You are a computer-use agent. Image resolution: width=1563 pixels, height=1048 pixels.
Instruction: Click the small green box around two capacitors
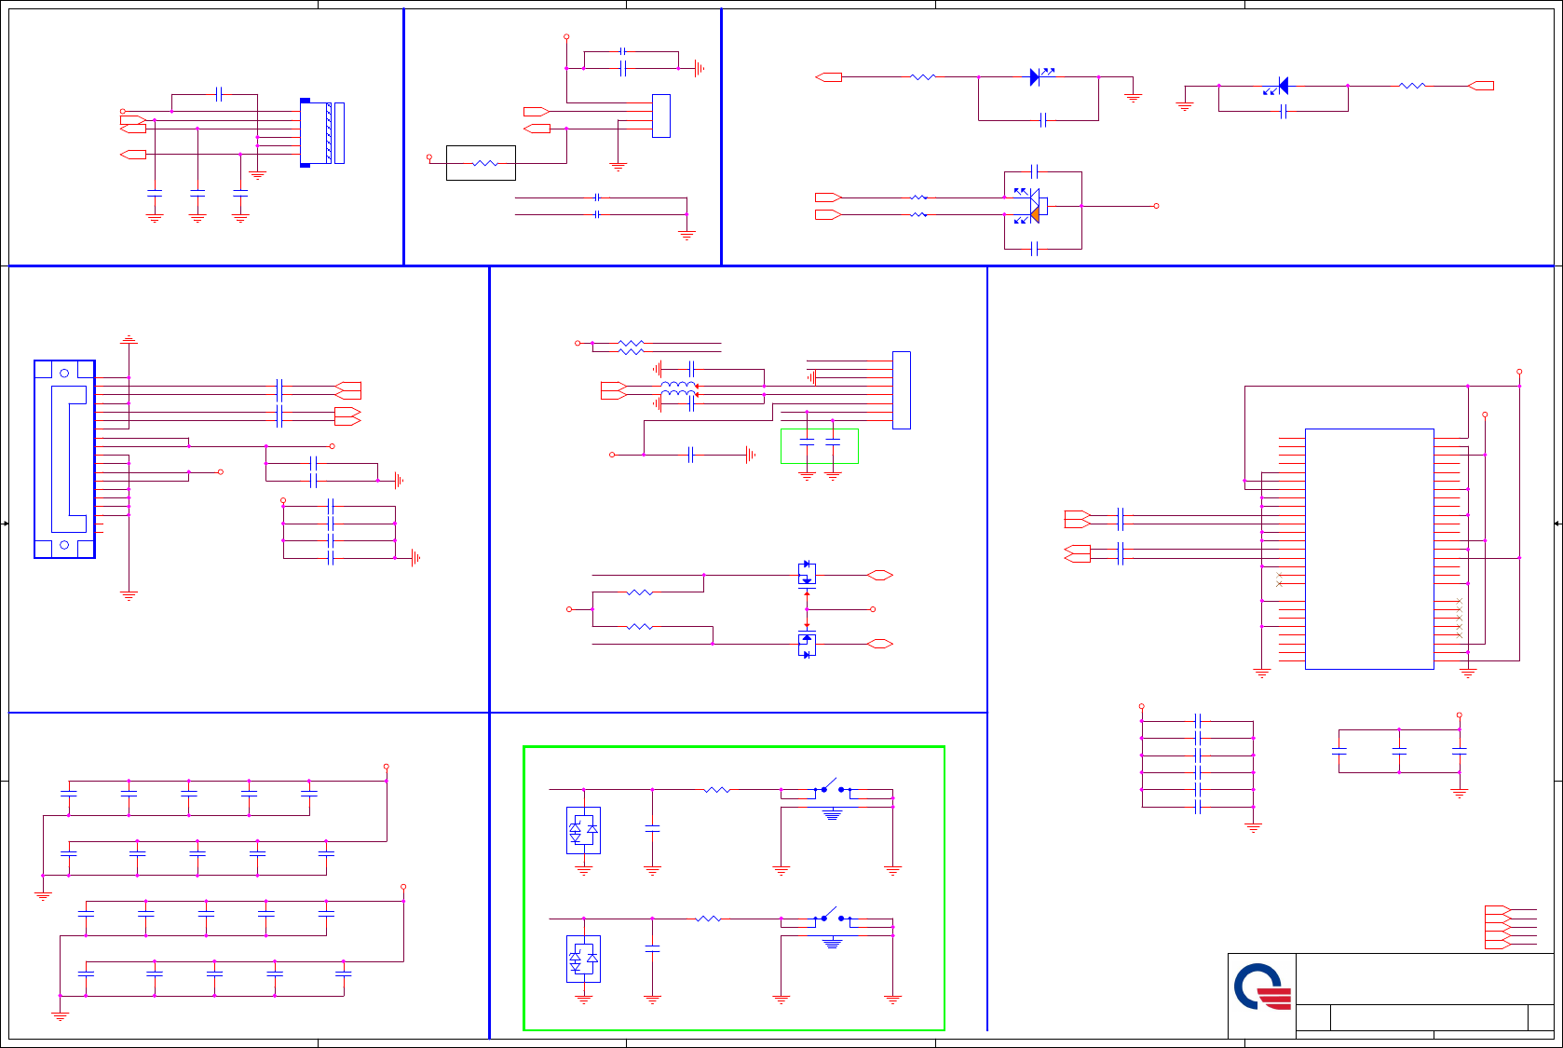[820, 446]
